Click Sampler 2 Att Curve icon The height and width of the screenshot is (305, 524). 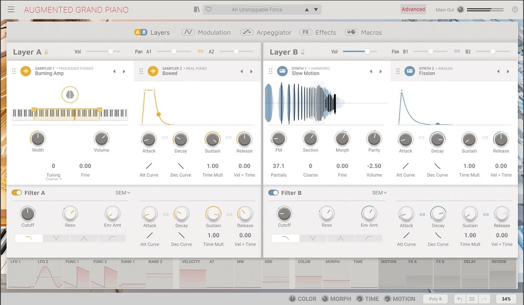(x=149, y=166)
